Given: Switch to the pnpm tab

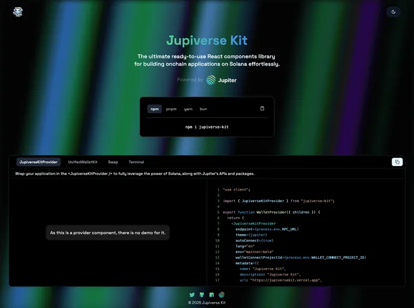Looking at the screenshot, I should (x=171, y=109).
